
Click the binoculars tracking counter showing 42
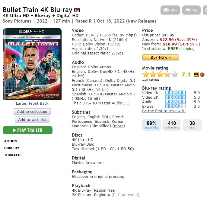[x=191, y=10]
